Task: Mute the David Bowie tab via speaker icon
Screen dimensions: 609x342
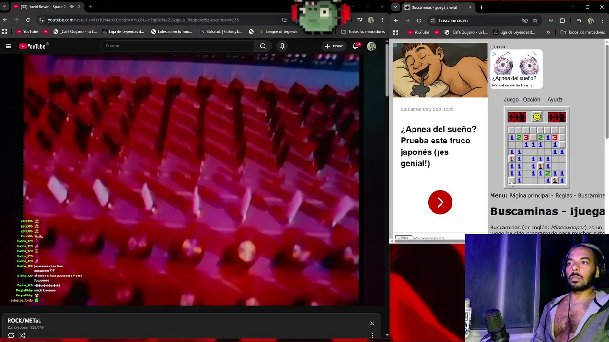Action: point(71,7)
